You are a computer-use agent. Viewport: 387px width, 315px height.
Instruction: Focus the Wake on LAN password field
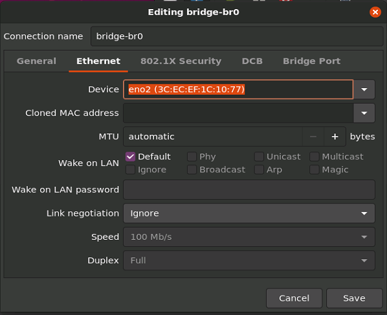(249, 190)
